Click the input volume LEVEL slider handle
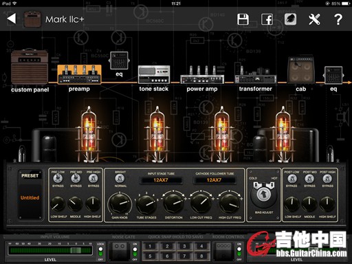 (76, 250)
